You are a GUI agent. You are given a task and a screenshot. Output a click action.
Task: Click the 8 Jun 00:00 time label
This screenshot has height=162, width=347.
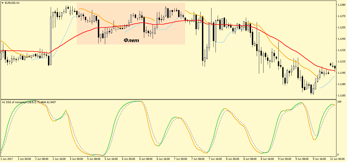pyautogui.click(x=232, y=159)
